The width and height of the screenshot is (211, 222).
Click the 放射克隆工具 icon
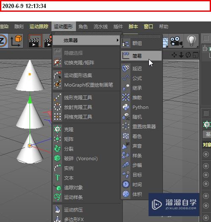point(57,107)
